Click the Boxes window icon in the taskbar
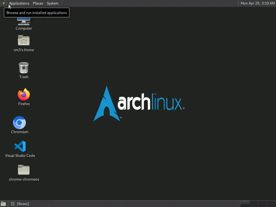 pyautogui.click(x=13, y=204)
